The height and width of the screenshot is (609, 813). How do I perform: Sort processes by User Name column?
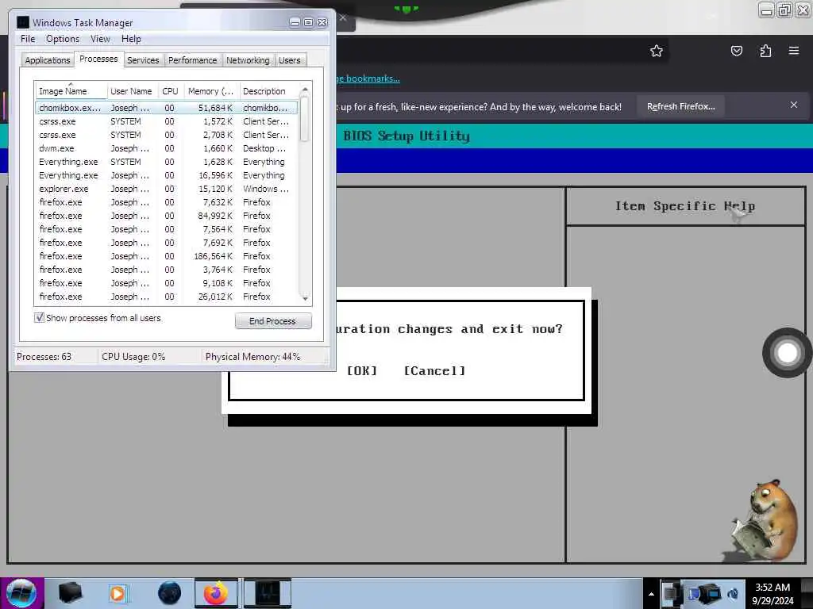pyautogui.click(x=132, y=91)
